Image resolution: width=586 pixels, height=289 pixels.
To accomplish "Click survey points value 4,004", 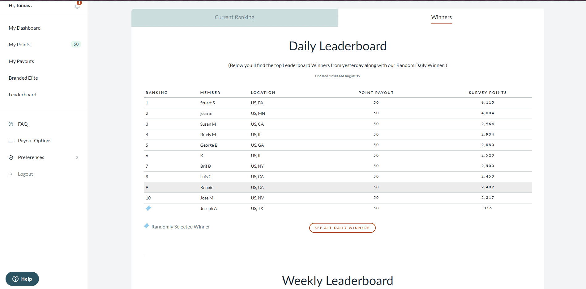I will click(x=488, y=113).
